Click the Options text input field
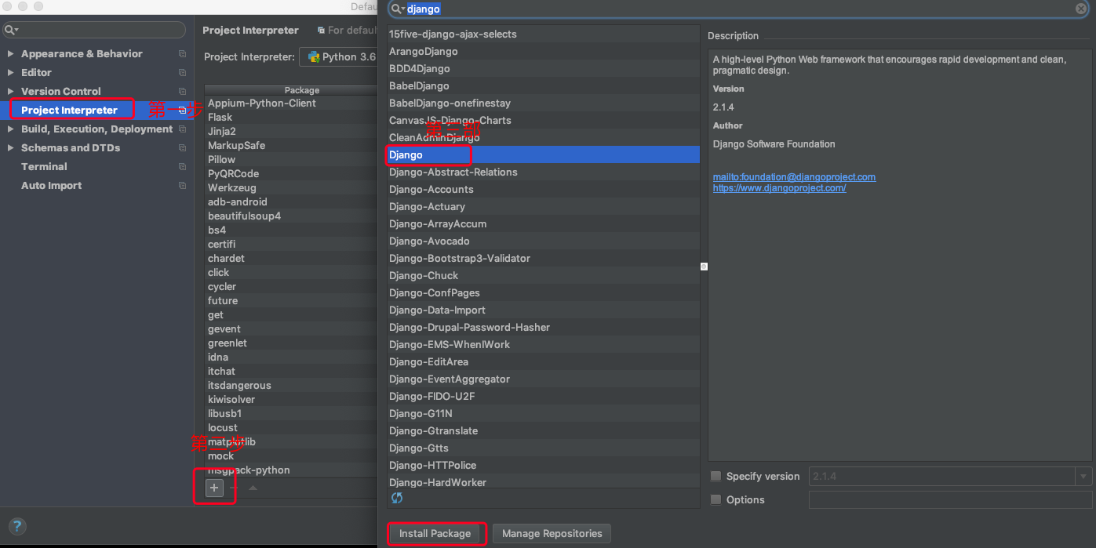1096x548 pixels. (949, 499)
